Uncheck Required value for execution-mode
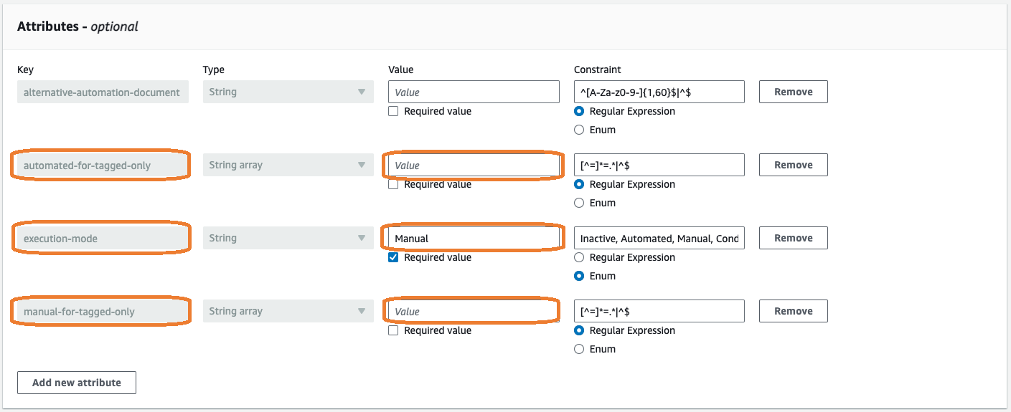The image size is (1011, 412). pos(393,257)
